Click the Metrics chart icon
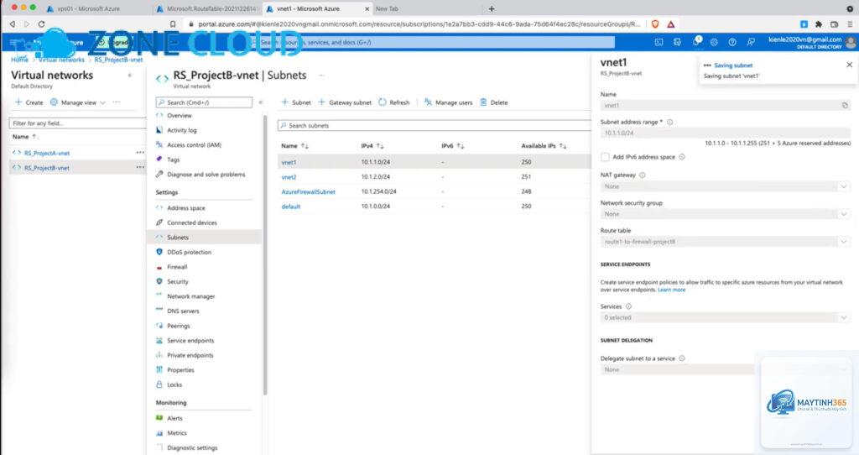The height and width of the screenshot is (455, 859). [159, 433]
